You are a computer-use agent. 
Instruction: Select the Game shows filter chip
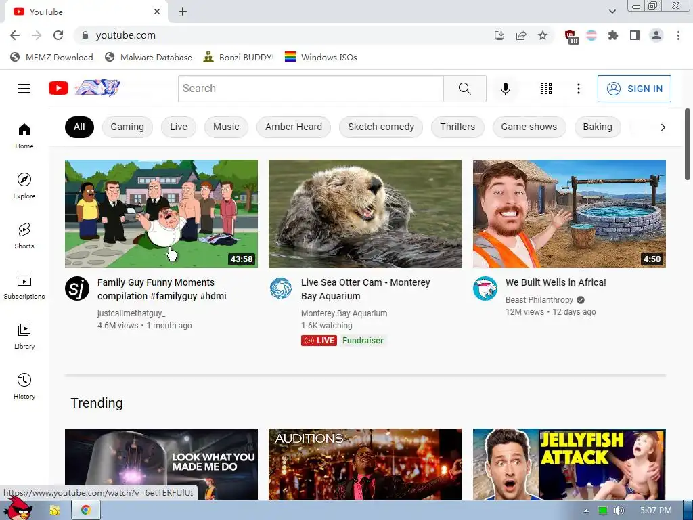[529, 127]
